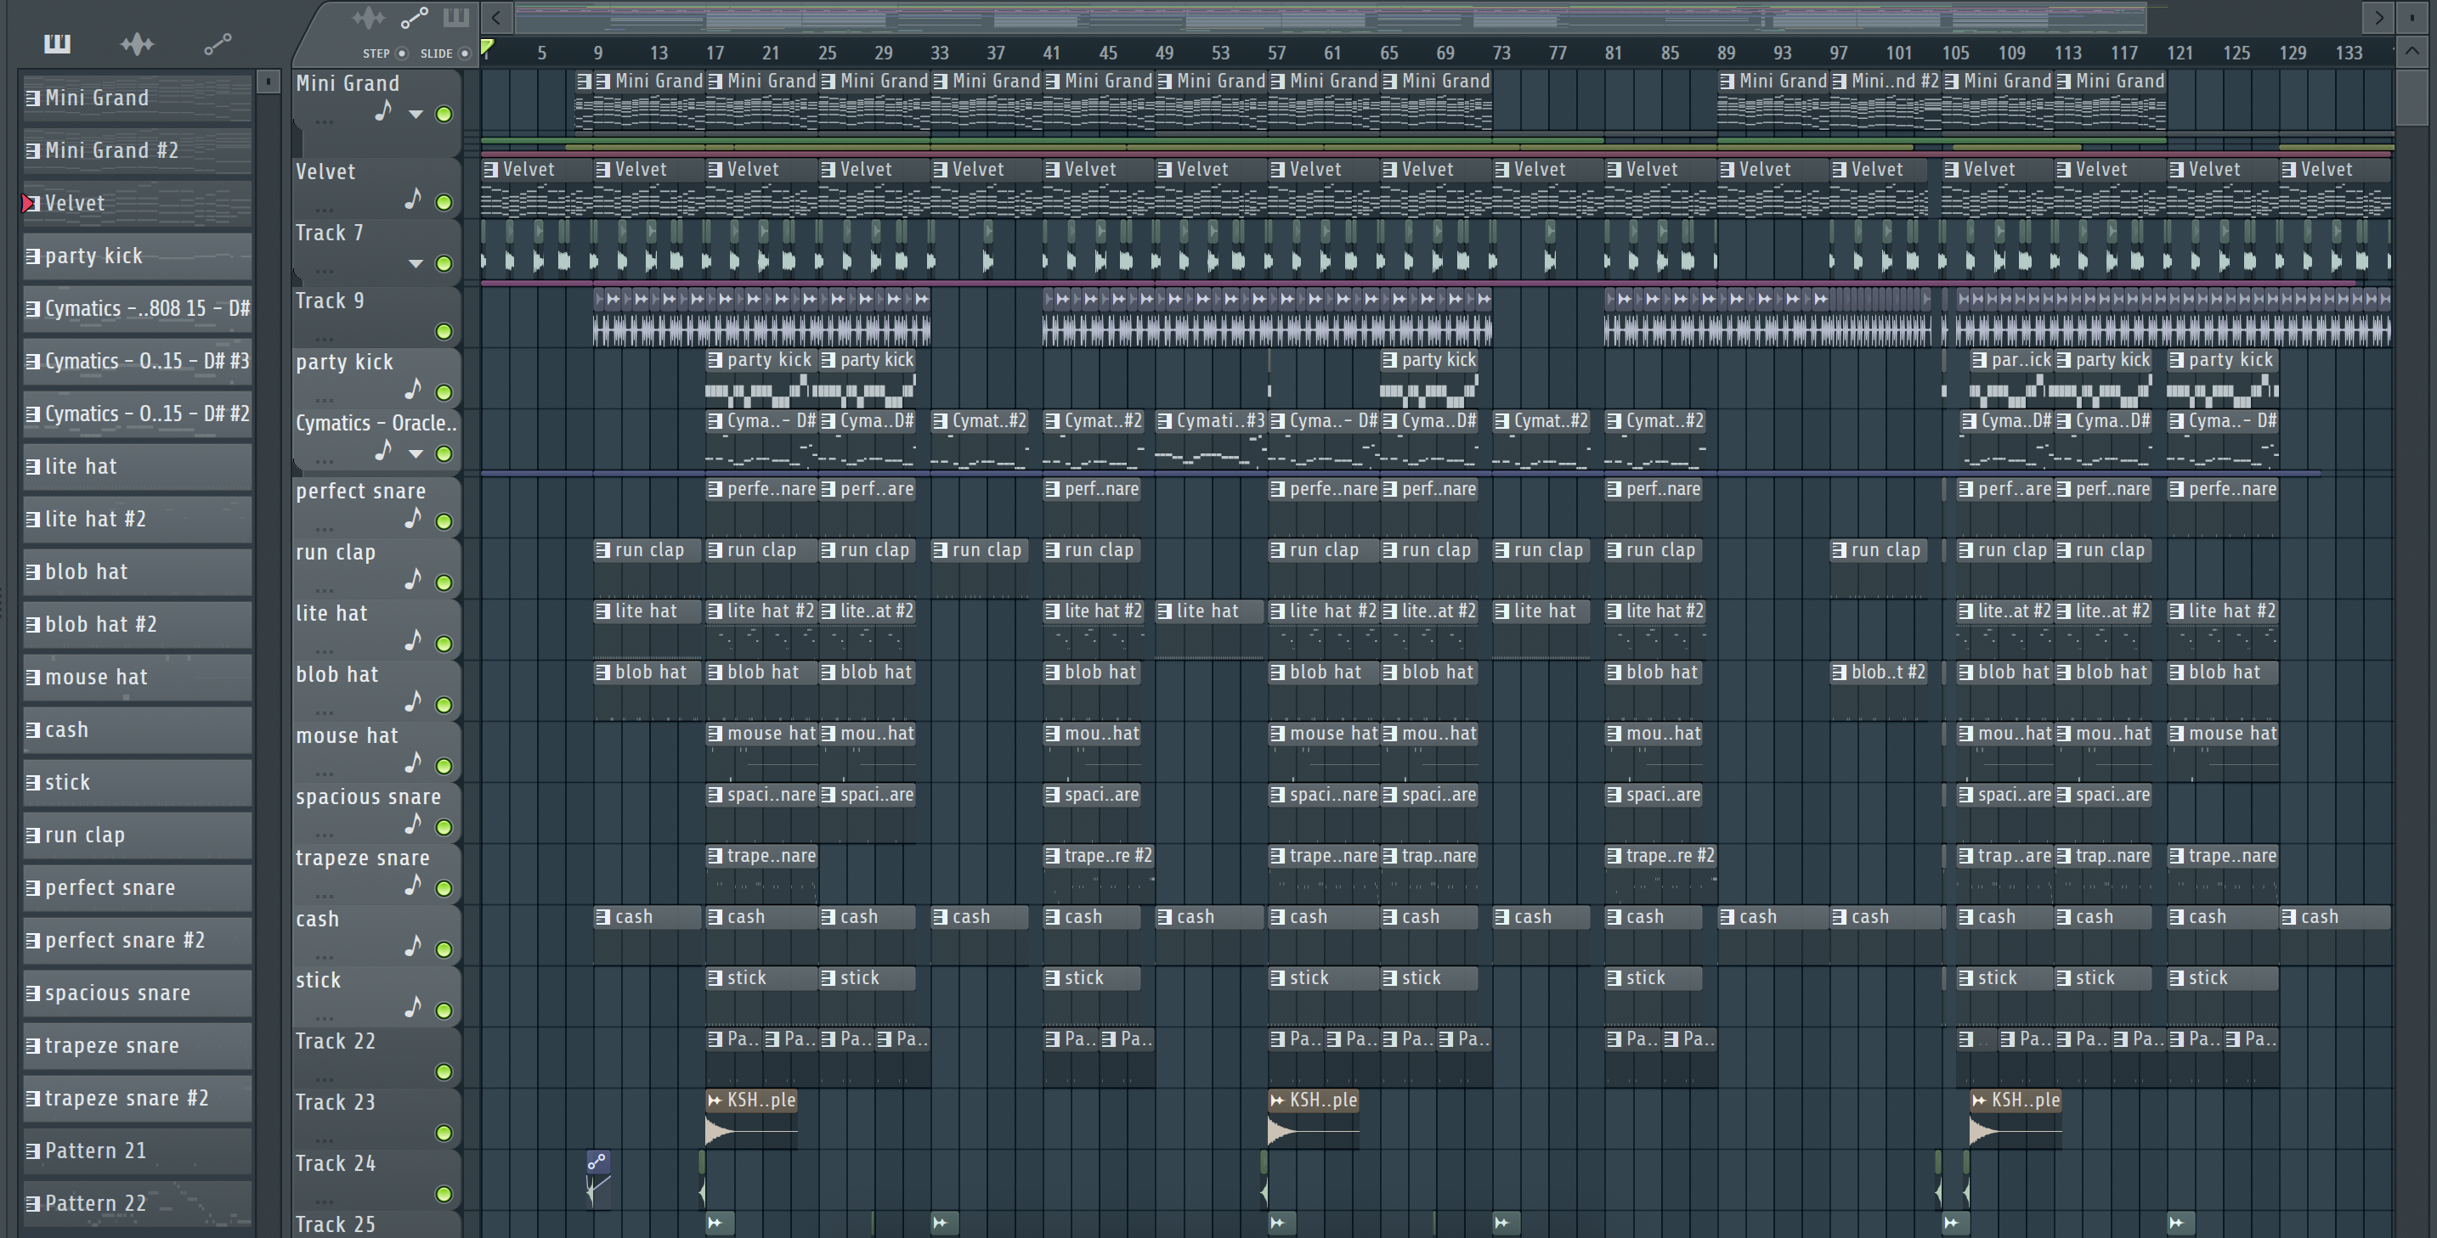The image size is (2437, 1238).
Task: Open the KSH..ple clip menu at bar 57
Action: (1277, 1100)
